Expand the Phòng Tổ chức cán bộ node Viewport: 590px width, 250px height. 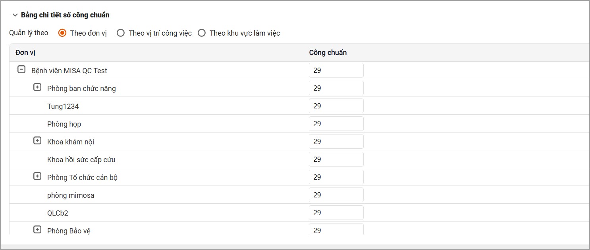tap(37, 176)
